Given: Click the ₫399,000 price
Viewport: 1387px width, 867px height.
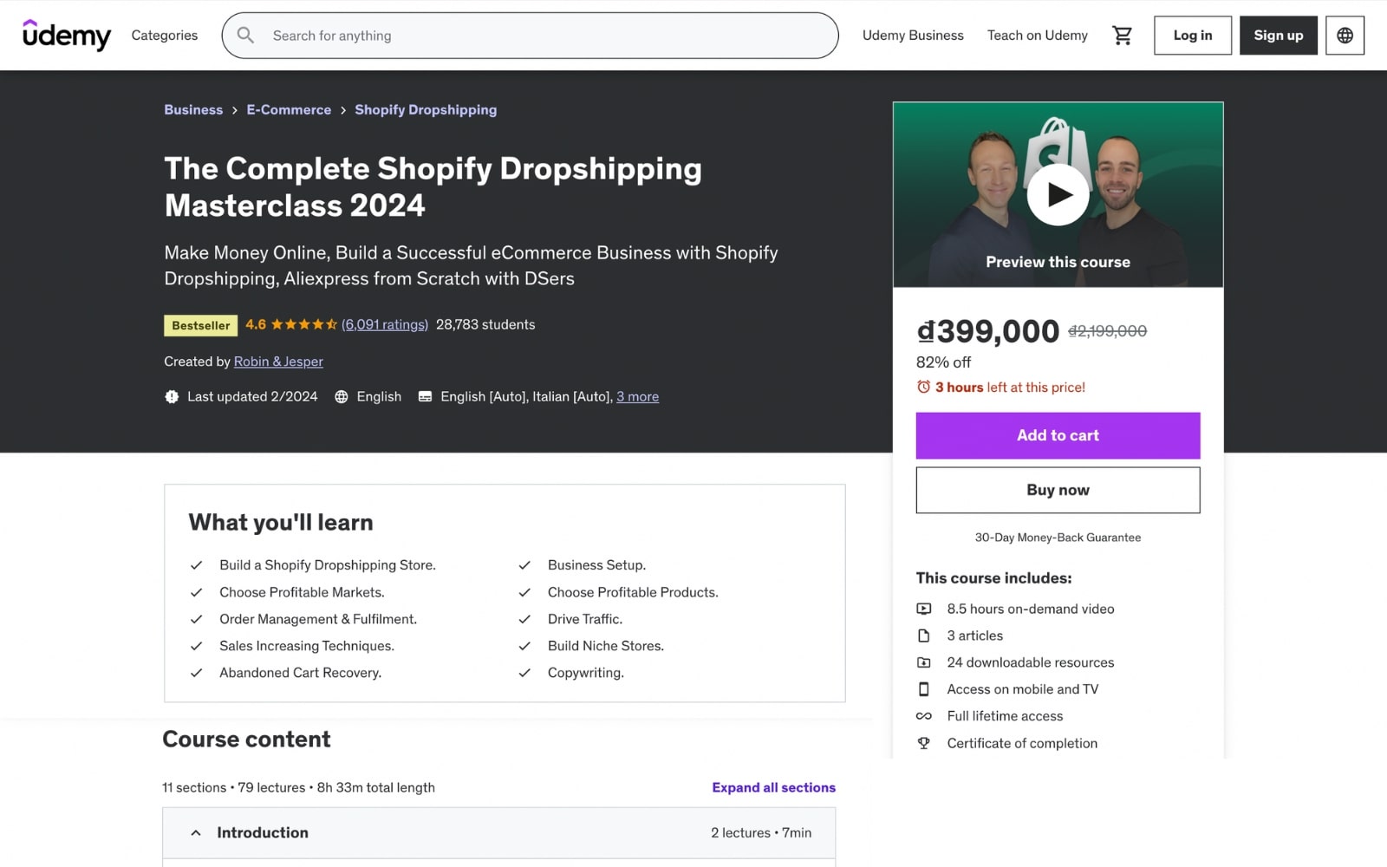Looking at the screenshot, I should (x=988, y=331).
